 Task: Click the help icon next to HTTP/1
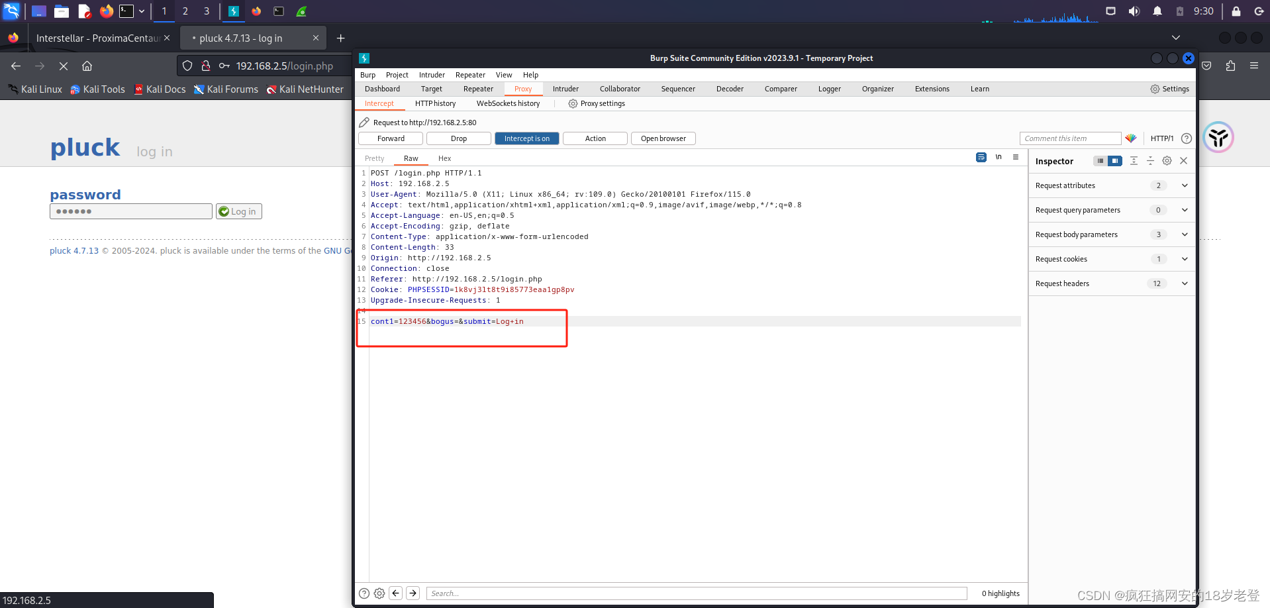tap(1187, 138)
